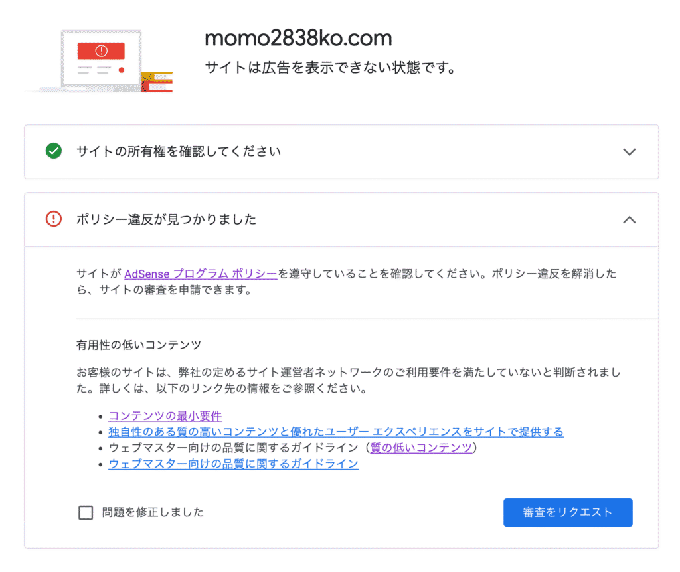Image resolution: width=680 pixels, height=572 pixels.
Task: Click the 問題を修正しました checkbox label
Action: click(x=153, y=512)
